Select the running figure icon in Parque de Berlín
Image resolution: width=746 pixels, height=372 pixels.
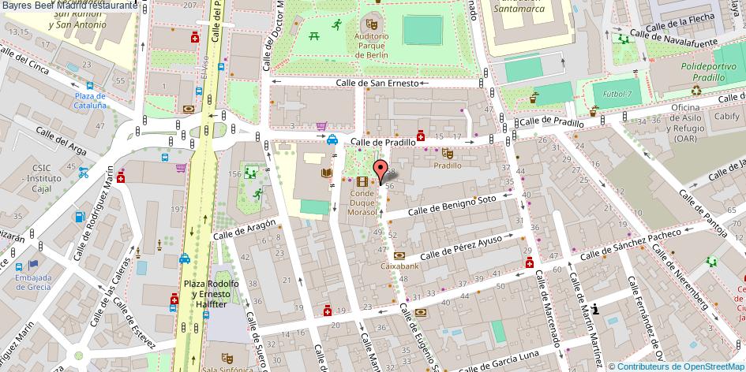[x=337, y=24]
